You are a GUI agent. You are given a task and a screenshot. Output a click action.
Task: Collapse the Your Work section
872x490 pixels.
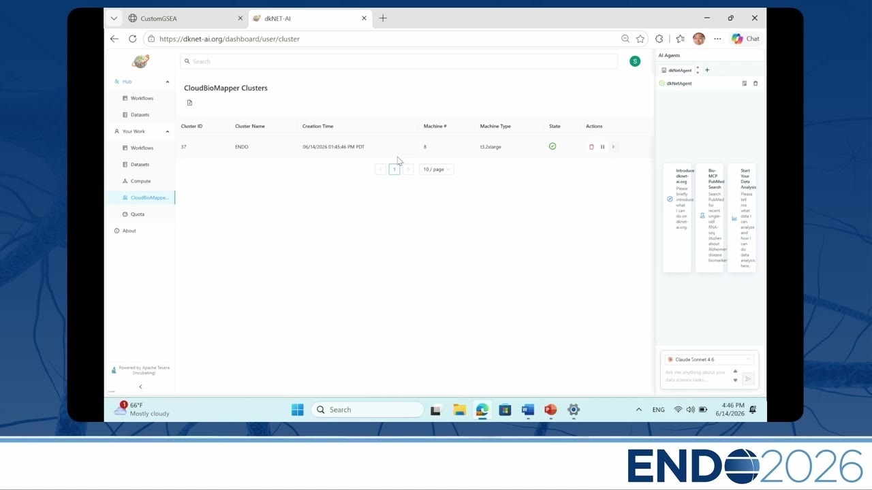[x=168, y=131]
